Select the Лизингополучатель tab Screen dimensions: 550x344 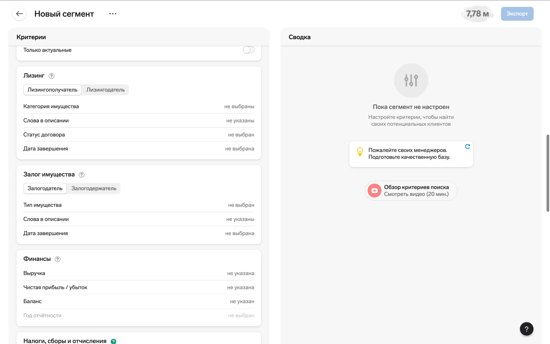coord(52,90)
